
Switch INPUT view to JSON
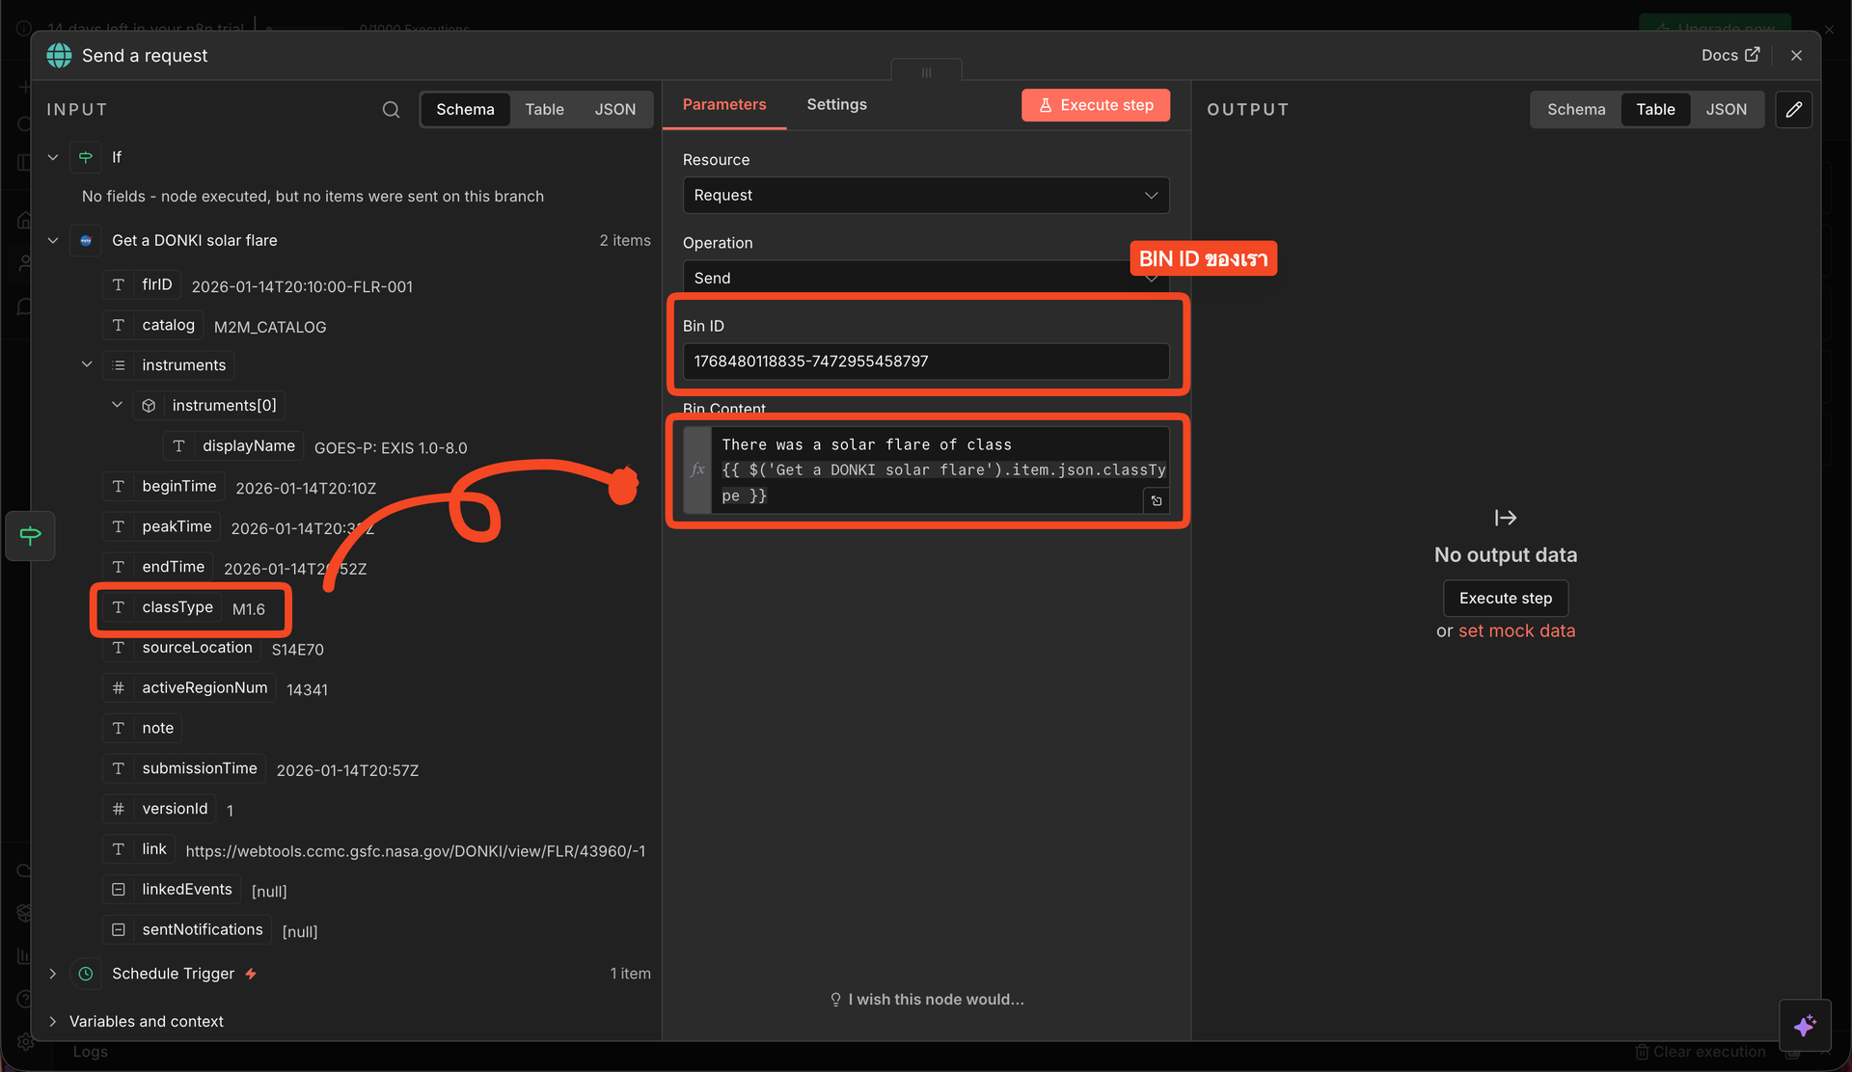(x=614, y=110)
